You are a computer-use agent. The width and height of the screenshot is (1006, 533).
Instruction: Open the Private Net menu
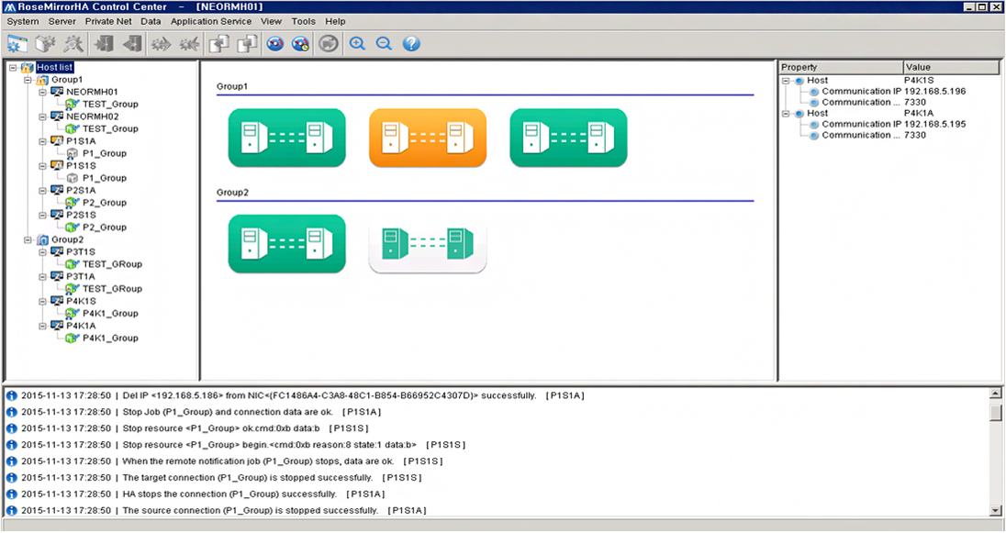point(108,21)
